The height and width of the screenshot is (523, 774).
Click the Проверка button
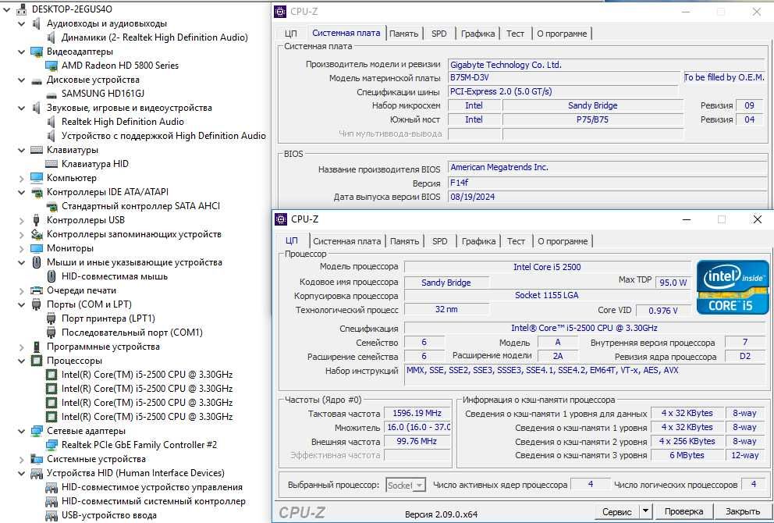click(x=683, y=511)
